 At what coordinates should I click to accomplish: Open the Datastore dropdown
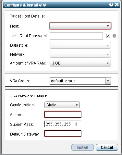(x=80, y=45)
